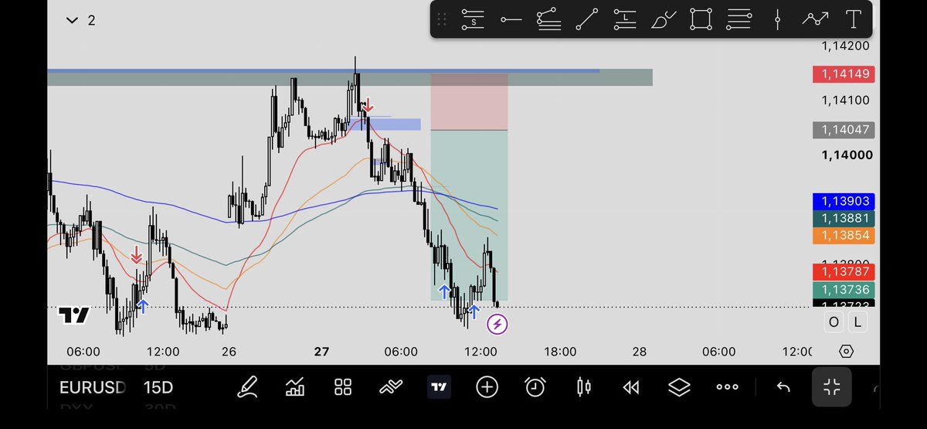This screenshot has width=927, height=429.
Task: Change the 15D timeframe selector
Action: (158, 387)
